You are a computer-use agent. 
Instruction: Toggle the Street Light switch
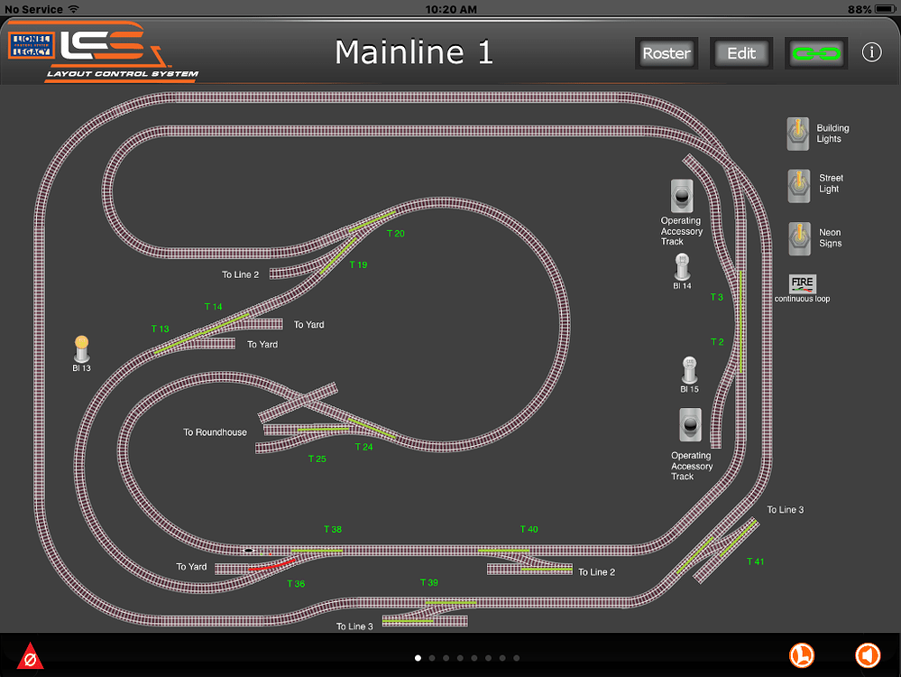click(797, 185)
